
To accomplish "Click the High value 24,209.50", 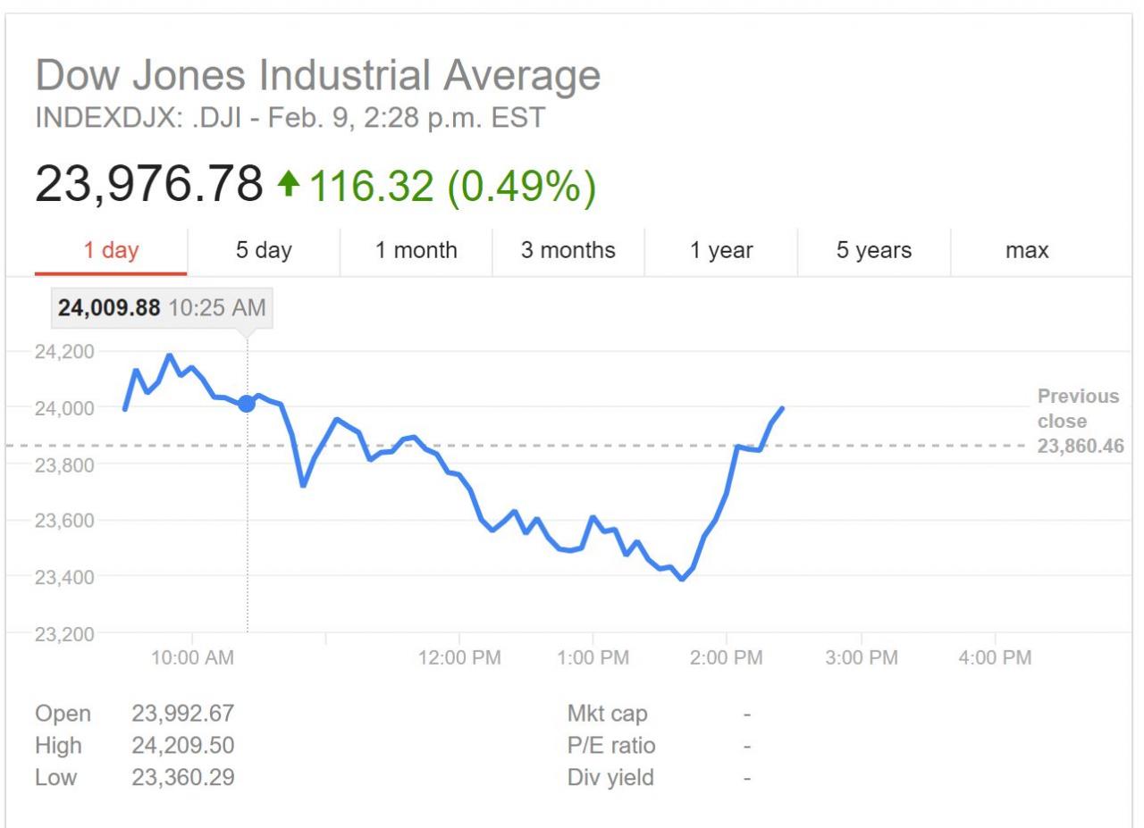I will coord(183,745).
